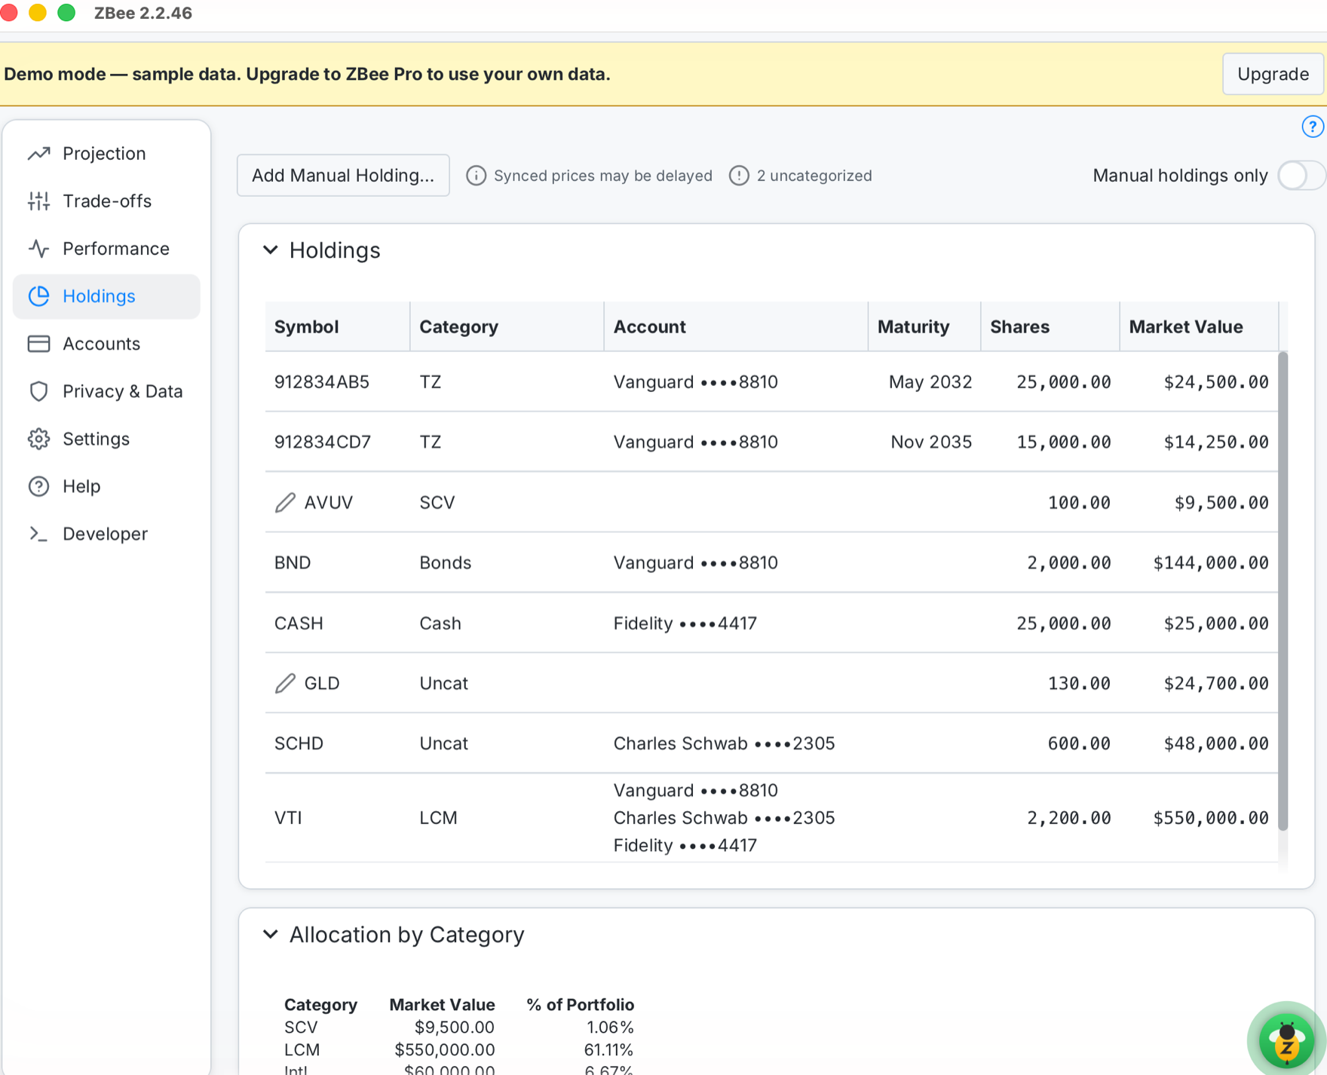Screen dimensions: 1327x1075
Task: Open Developer section in sidebar
Action: pos(106,534)
